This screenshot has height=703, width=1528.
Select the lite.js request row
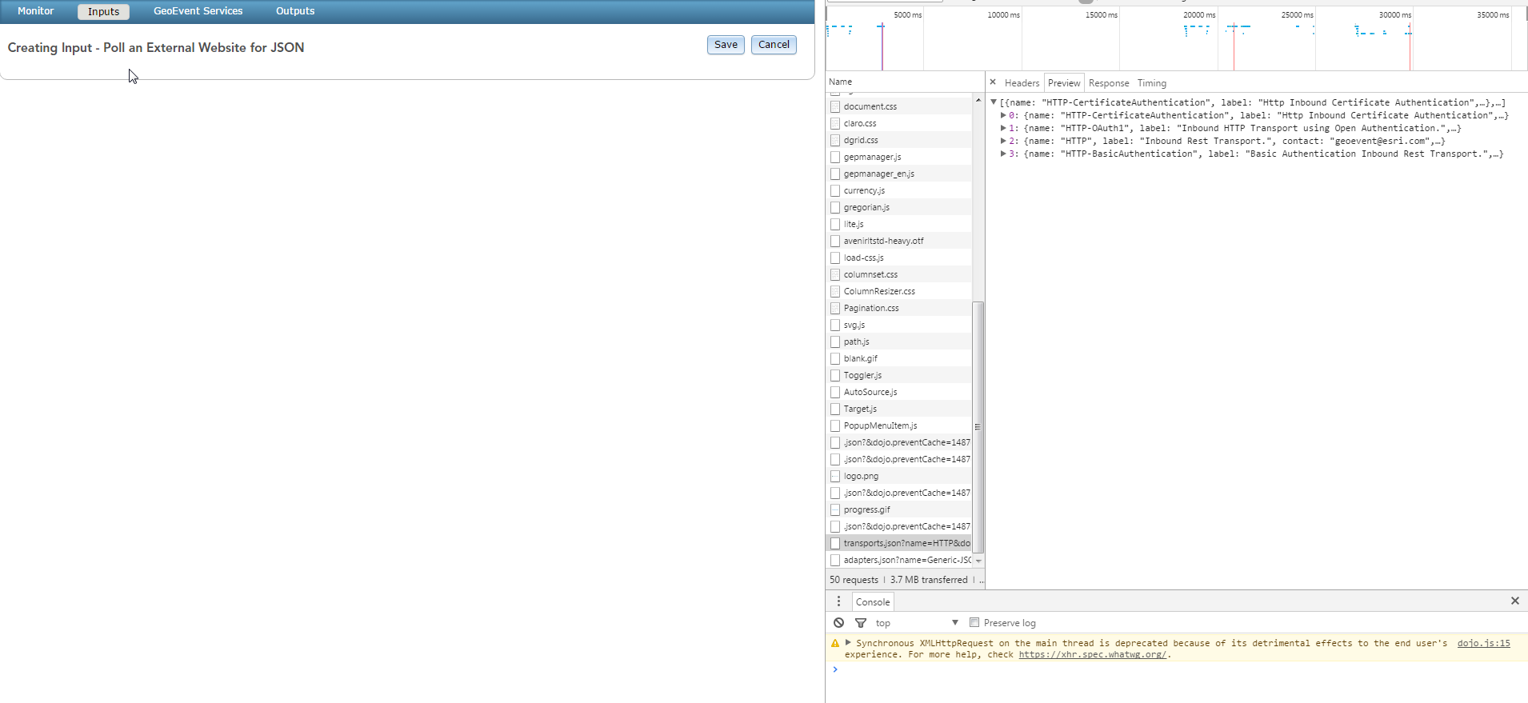[x=899, y=224]
